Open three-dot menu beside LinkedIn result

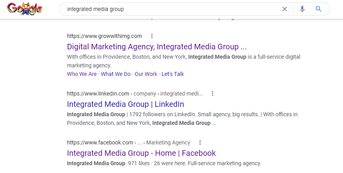pos(213,94)
